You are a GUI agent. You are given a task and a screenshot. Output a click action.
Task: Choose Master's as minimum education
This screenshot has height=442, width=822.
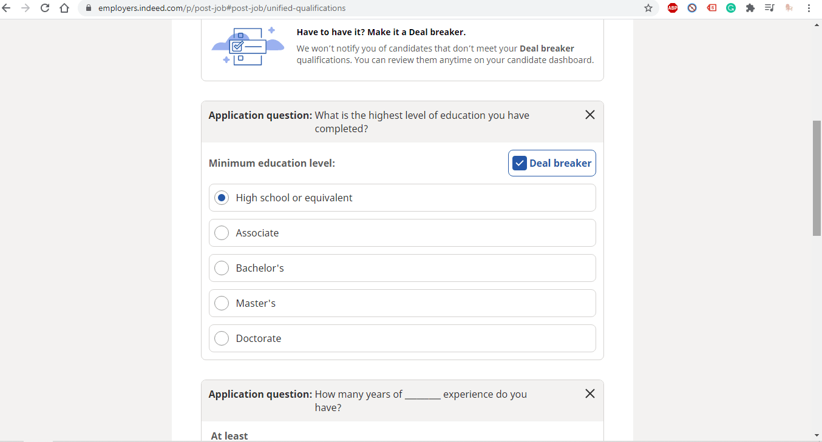point(221,303)
